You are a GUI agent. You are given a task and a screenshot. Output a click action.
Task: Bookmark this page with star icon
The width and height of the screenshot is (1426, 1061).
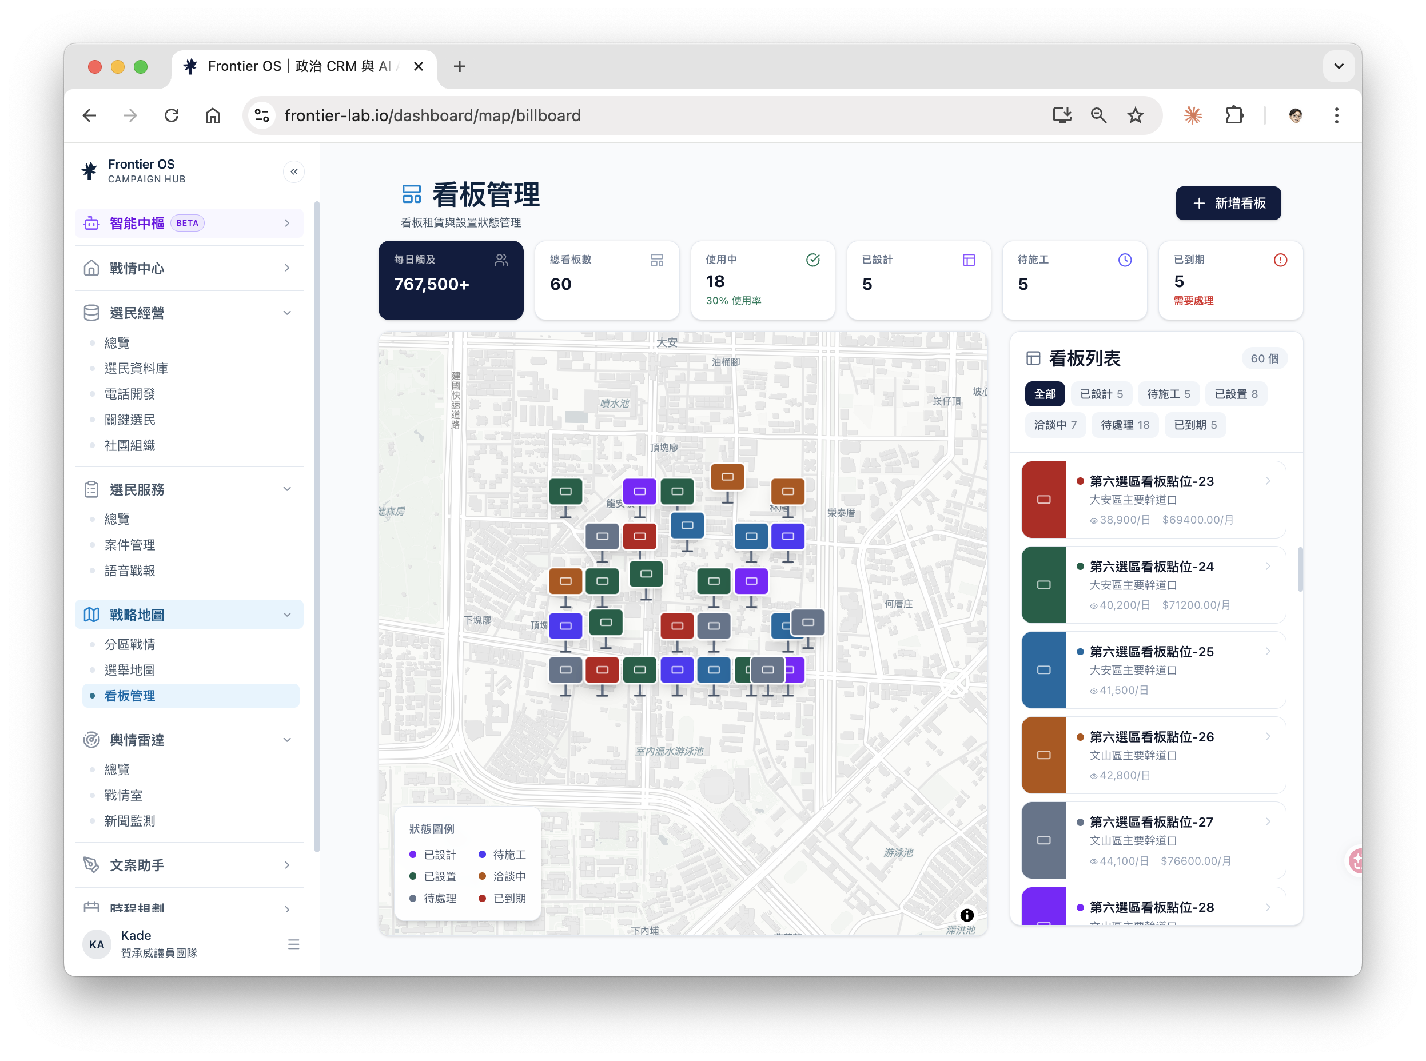pyautogui.click(x=1135, y=115)
